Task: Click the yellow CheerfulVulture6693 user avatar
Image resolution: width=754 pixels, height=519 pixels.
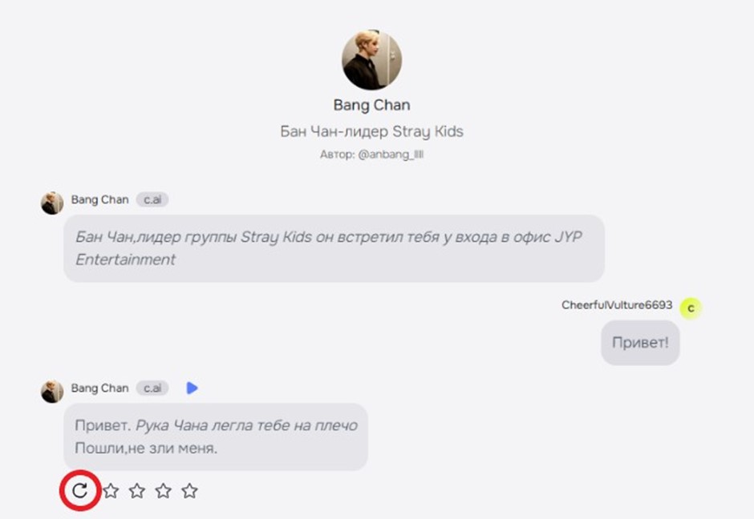Action: 690,307
